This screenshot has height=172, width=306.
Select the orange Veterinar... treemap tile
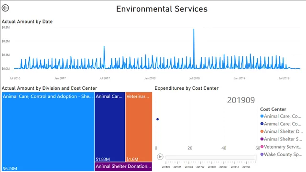(139, 127)
